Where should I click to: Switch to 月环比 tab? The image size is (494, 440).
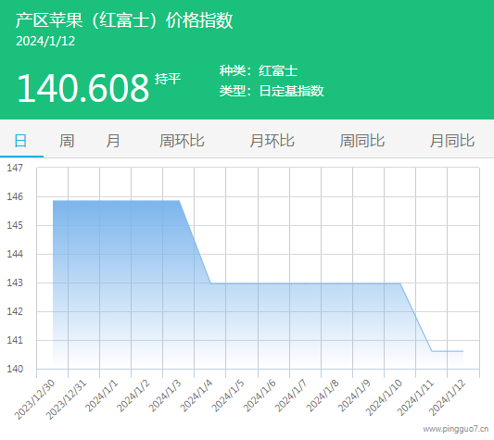click(272, 141)
